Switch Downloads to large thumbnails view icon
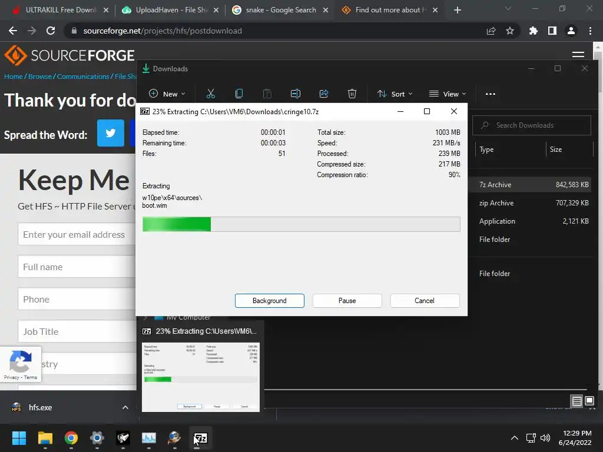Screen dimensions: 603x452 [x=589, y=401]
